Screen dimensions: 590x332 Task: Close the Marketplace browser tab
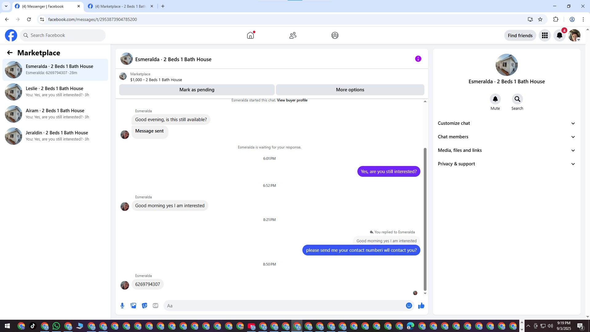coord(151,6)
